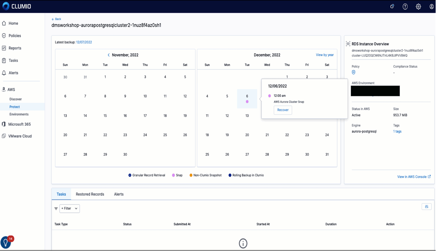This screenshot has height=251, width=436.
Task: Click the aurora-postgresql engine value
Action: pyautogui.click(x=364, y=131)
